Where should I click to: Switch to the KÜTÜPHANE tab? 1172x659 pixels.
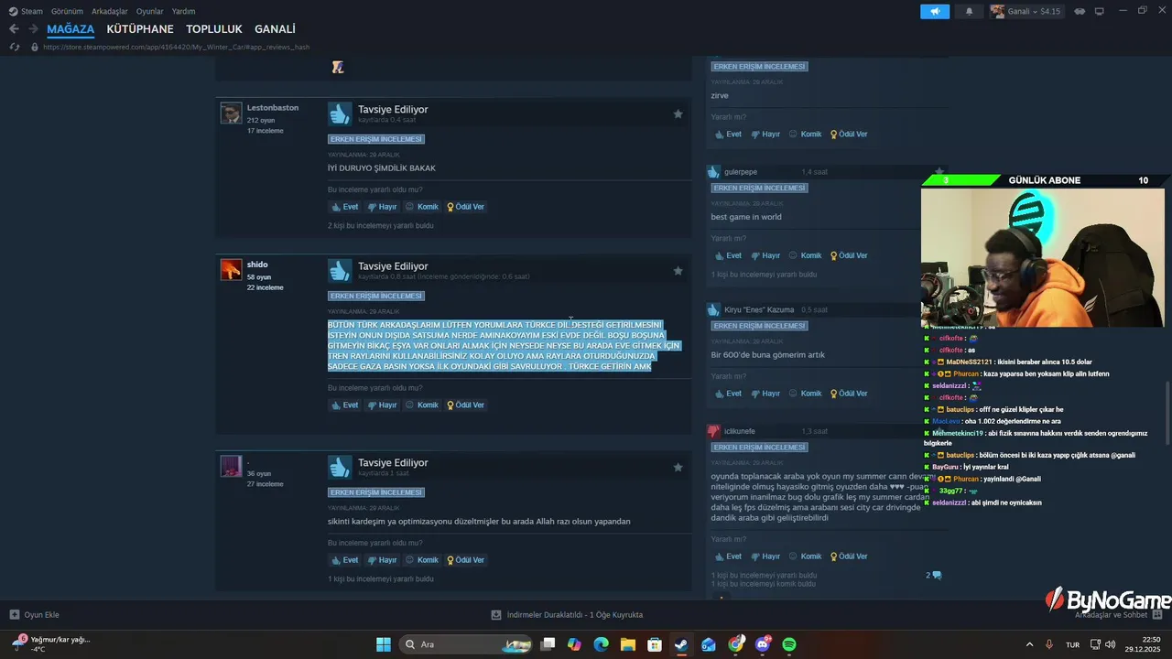tap(140, 29)
